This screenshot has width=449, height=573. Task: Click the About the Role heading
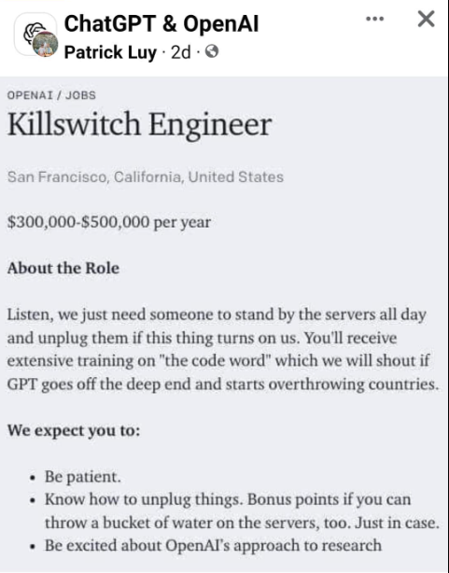tap(63, 268)
